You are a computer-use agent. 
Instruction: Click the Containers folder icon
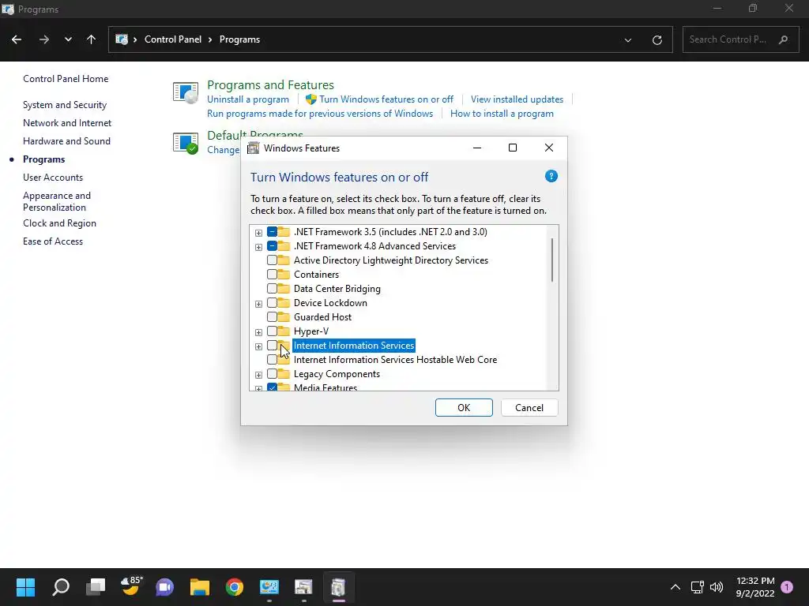284,275
